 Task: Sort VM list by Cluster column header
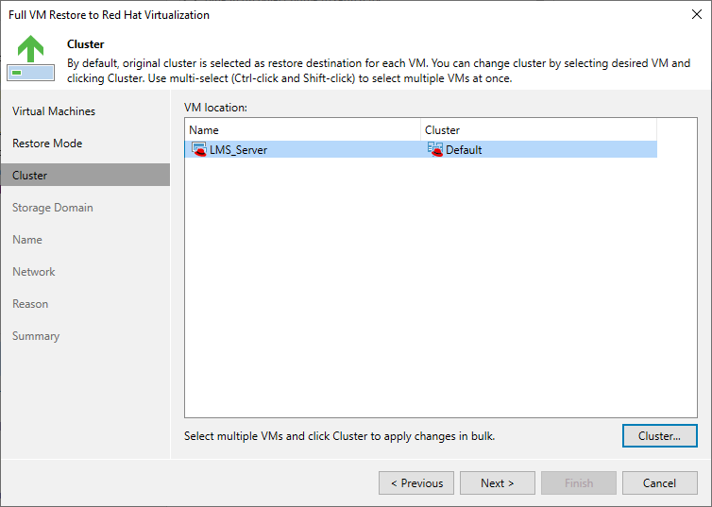[x=538, y=130]
